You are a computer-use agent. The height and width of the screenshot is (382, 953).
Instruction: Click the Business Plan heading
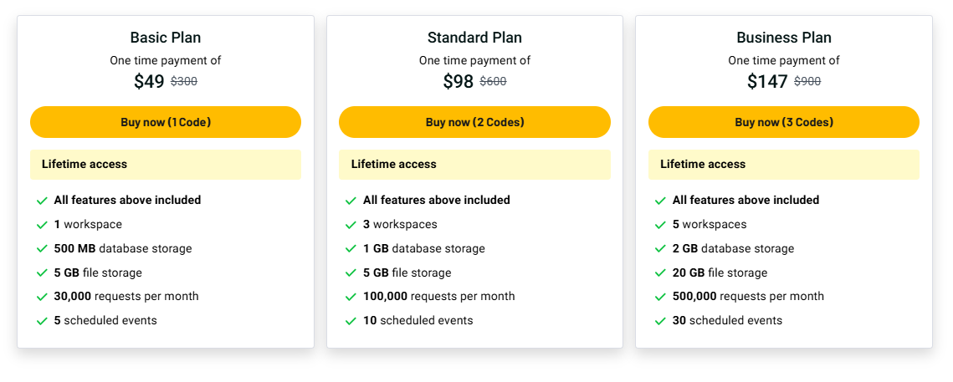[x=784, y=38]
